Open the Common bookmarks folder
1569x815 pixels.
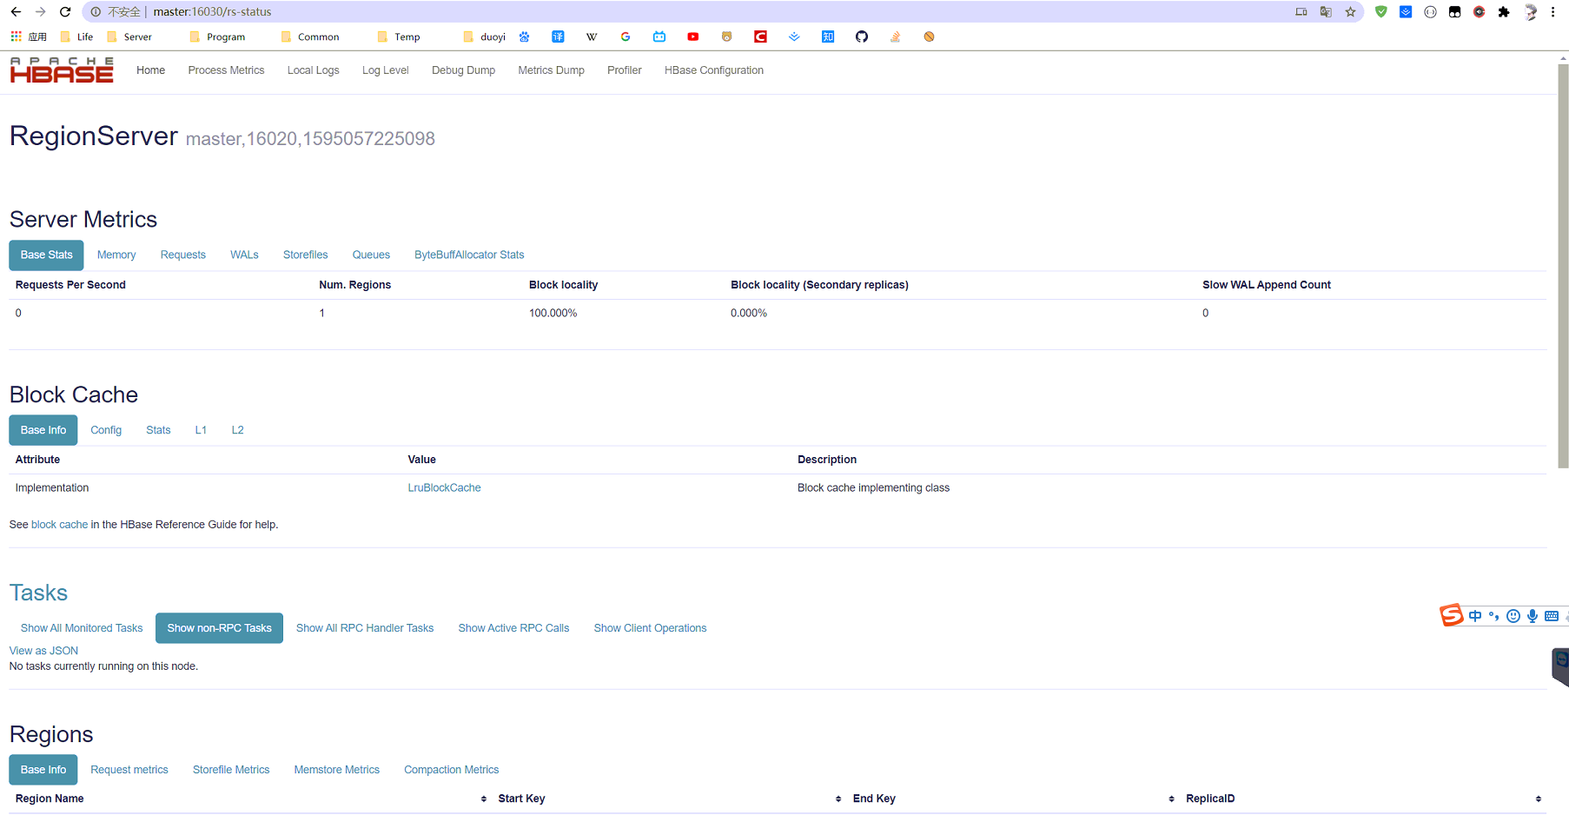309,36
